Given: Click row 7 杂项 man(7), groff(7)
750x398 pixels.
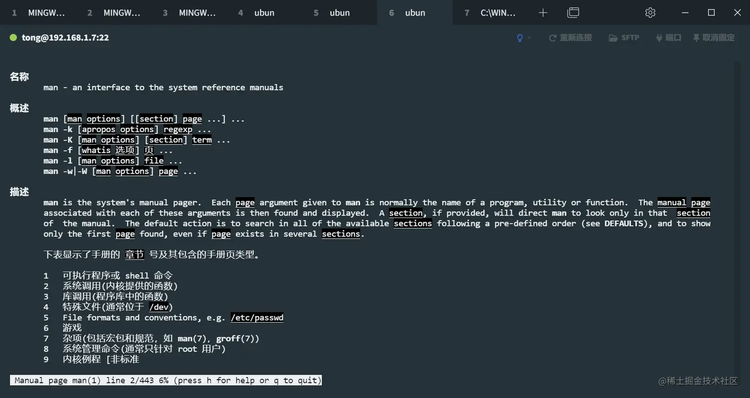Looking at the screenshot, I should pyautogui.click(x=151, y=338).
